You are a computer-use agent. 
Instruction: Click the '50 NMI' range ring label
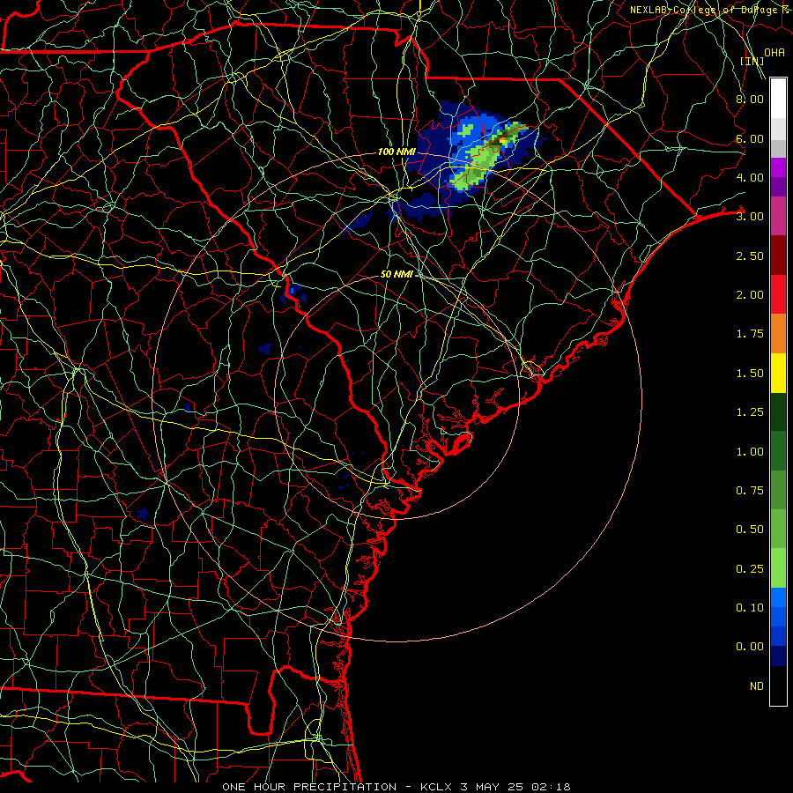coord(396,274)
